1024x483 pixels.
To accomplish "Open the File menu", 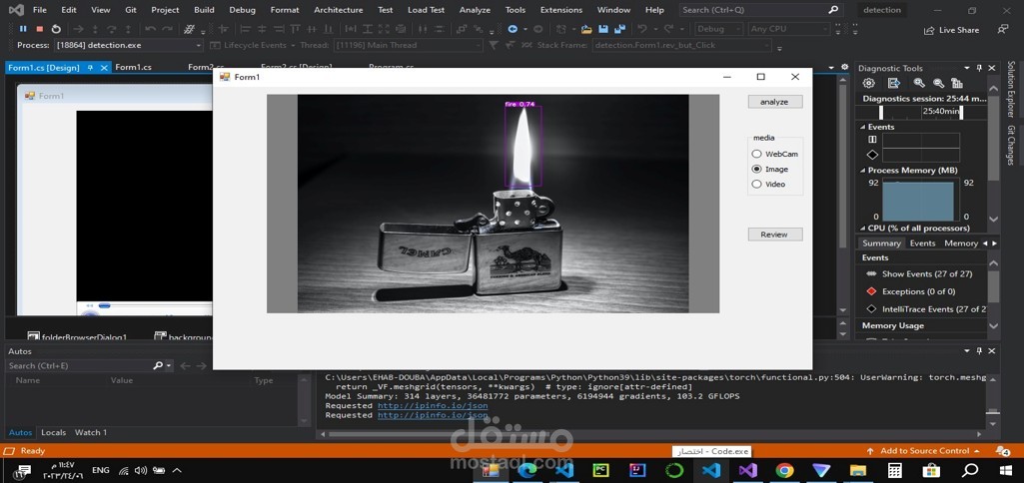I will pos(39,10).
